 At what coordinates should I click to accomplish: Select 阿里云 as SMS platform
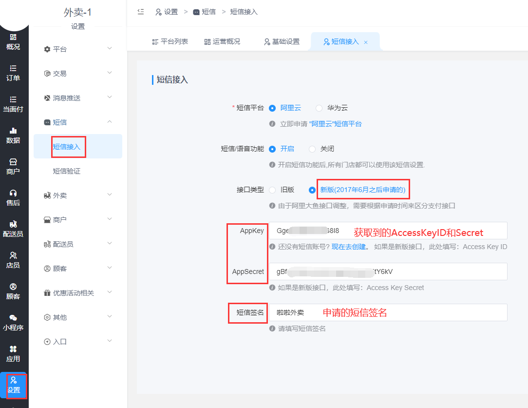(272, 108)
